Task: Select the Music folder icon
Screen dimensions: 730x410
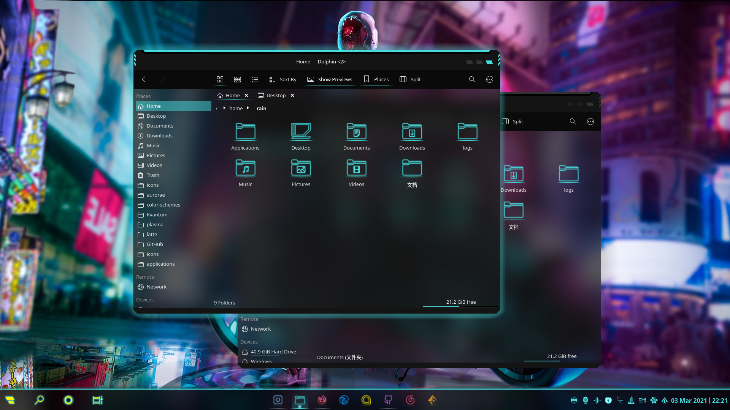Action: click(245, 173)
